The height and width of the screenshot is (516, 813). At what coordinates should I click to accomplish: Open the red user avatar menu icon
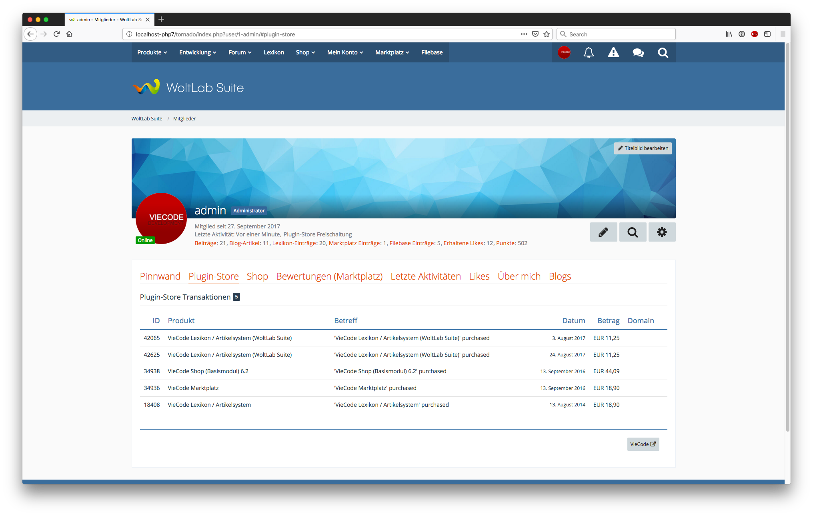(564, 52)
